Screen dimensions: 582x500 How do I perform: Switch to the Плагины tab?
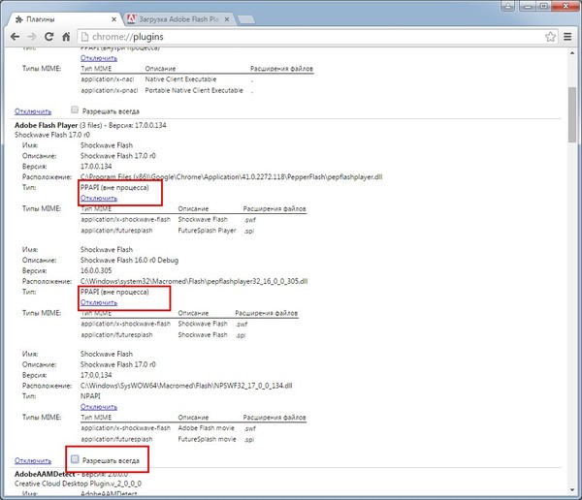tap(65, 19)
